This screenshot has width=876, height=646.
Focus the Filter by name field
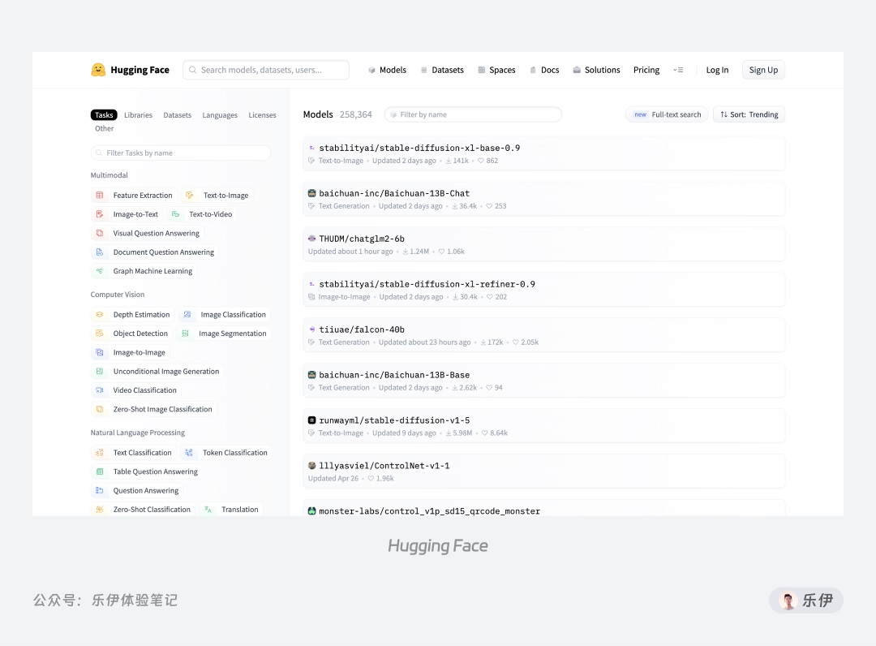click(473, 114)
